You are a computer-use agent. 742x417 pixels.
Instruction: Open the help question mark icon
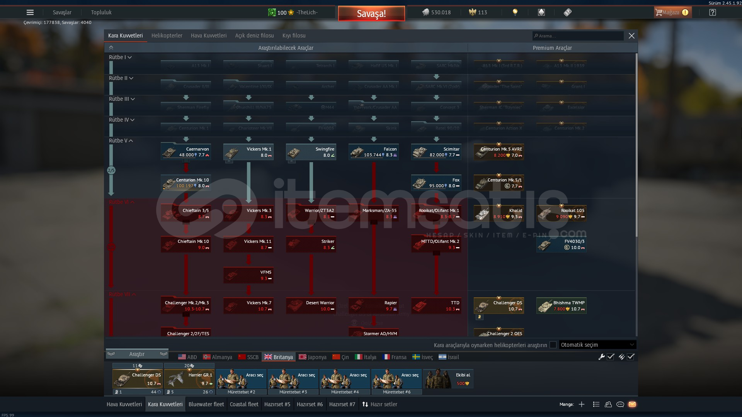point(713,12)
